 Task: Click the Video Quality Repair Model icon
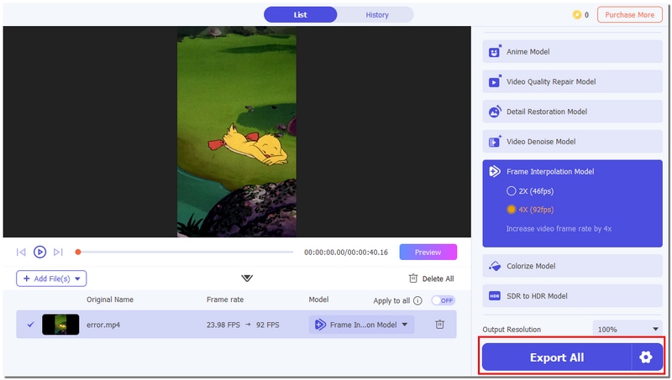coord(495,81)
